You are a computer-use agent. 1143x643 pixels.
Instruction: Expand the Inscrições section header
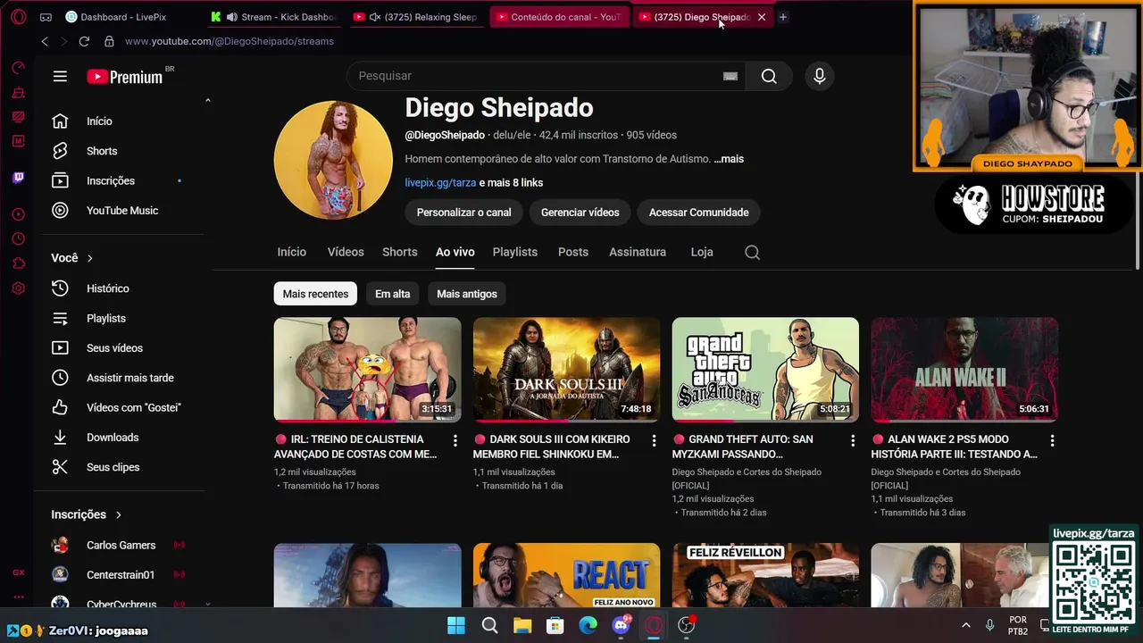tap(87, 514)
